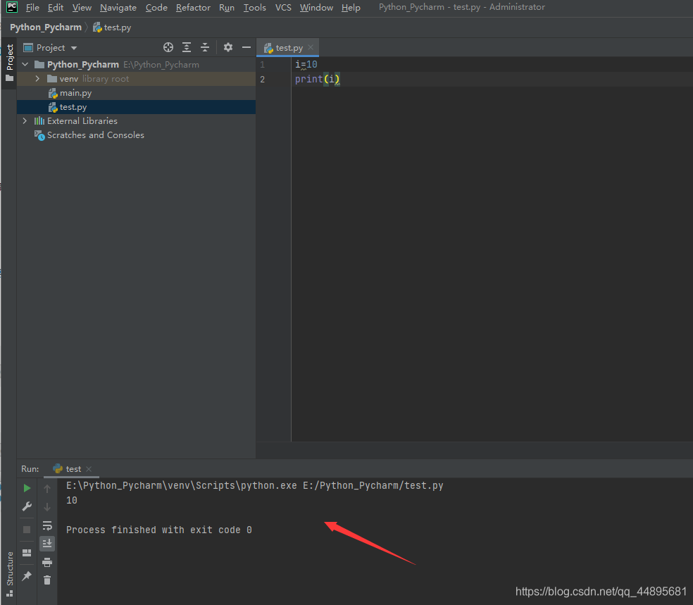This screenshot has height=605, width=693.
Task: Click the E:/Python_Pycharm/test.py path in console
Action: (373, 485)
